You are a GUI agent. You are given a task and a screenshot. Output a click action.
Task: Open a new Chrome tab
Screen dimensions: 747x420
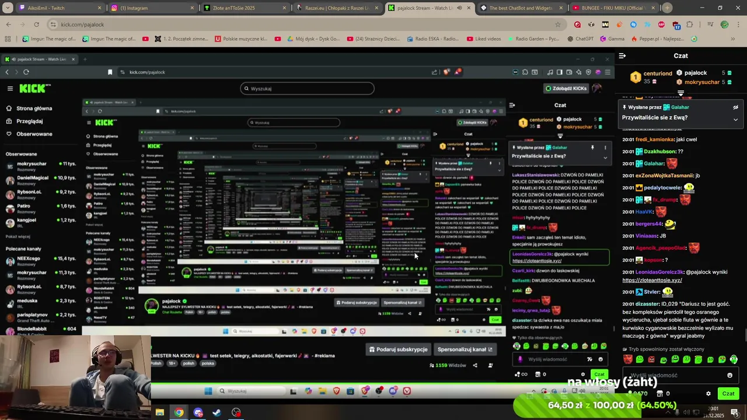[668, 8]
